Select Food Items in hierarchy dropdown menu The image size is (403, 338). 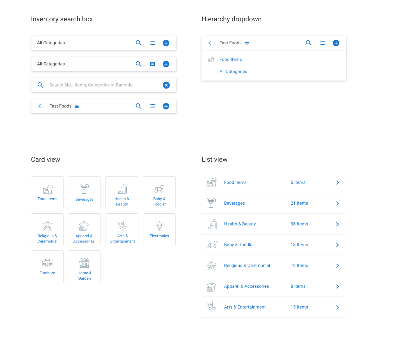point(230,60)
